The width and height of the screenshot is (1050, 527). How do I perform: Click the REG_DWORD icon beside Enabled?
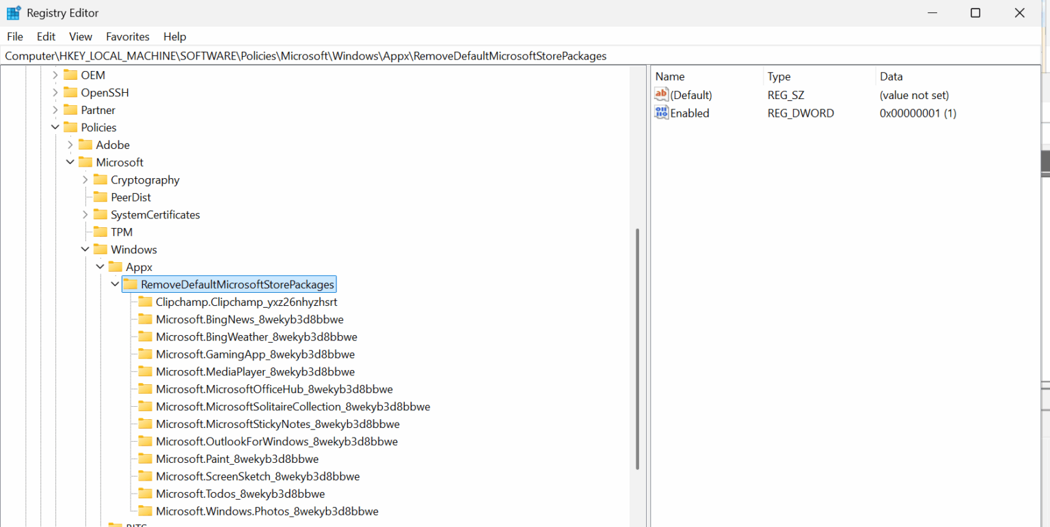coord(661,113)
